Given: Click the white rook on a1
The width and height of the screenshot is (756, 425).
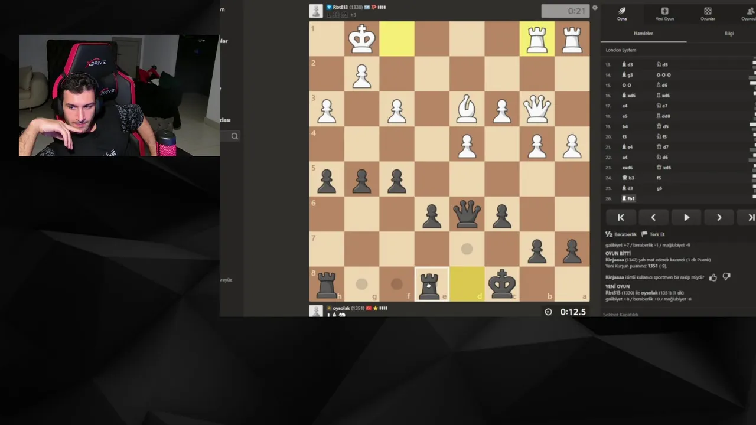Looking at the screenshot, I should [572, 39].
